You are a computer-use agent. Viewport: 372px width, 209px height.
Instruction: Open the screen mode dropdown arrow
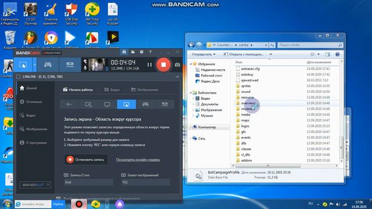[35, 64]
